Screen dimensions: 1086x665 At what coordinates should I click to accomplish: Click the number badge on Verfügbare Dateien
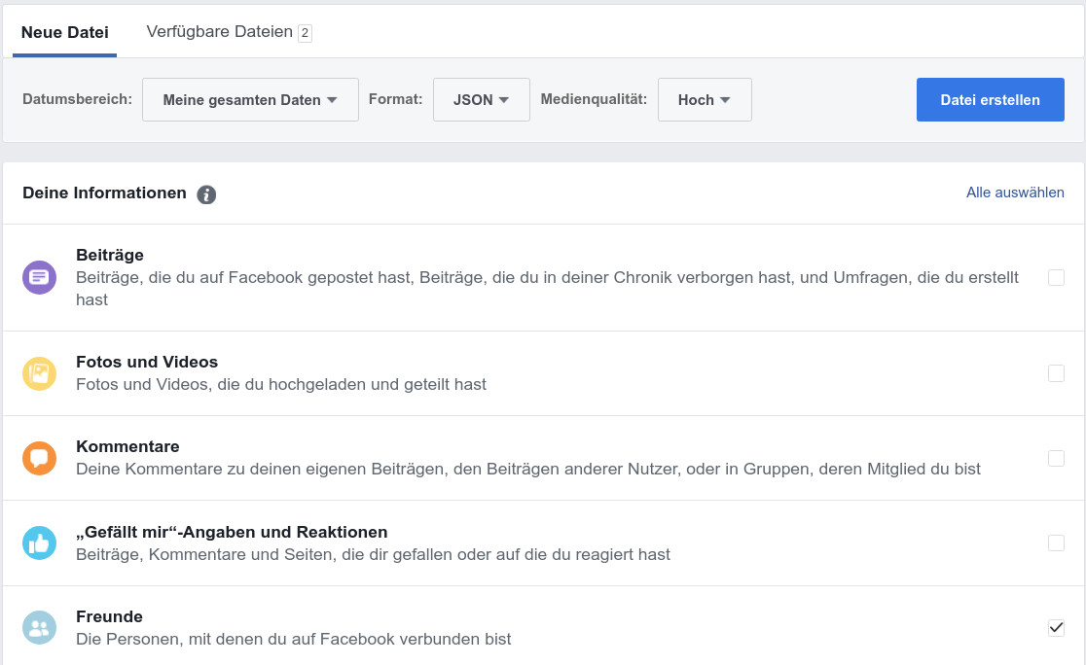pos(305,33)
